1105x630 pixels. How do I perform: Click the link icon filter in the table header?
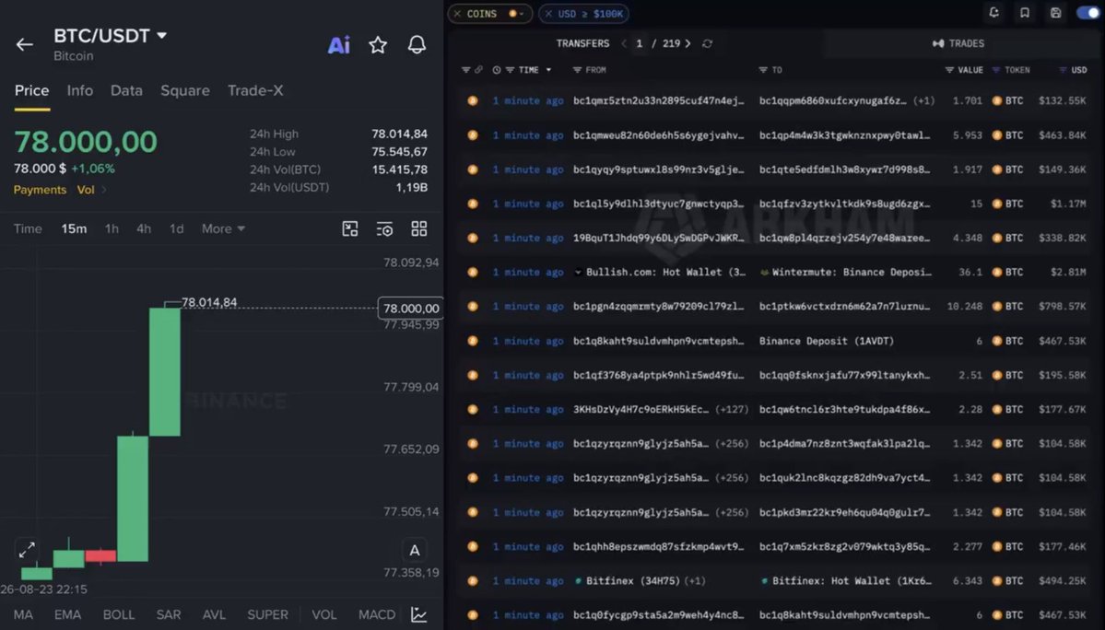(478, 70)
